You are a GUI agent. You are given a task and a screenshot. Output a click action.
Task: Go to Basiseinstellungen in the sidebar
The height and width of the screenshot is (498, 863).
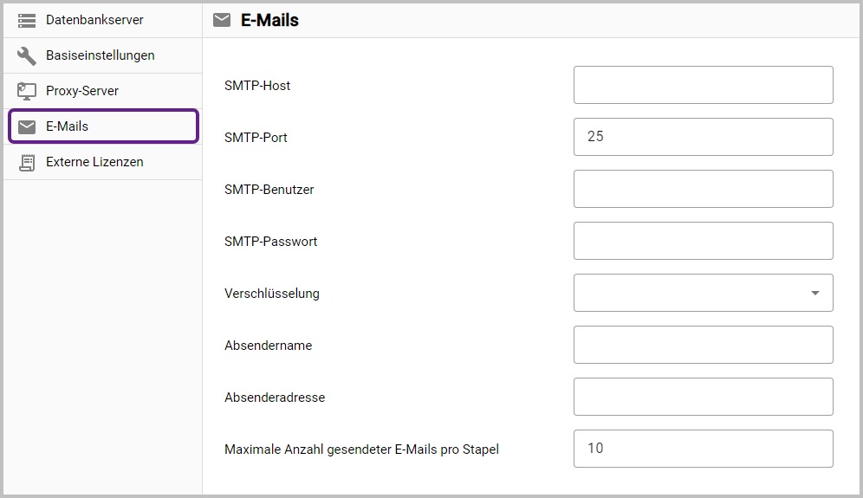(x=100, y=55)
